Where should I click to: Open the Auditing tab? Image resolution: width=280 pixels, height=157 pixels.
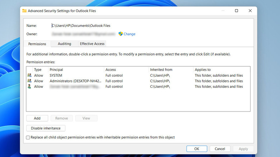tap(65, 44)
